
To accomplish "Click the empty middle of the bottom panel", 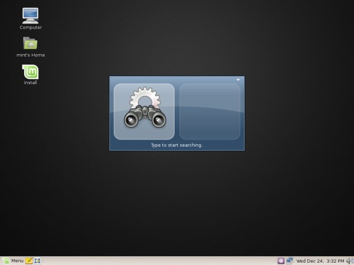I will (159, 260).
